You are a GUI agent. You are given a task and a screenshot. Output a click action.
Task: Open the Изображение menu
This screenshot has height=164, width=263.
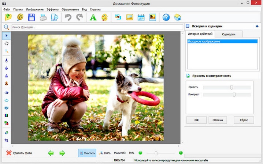[x=34, y=9]
